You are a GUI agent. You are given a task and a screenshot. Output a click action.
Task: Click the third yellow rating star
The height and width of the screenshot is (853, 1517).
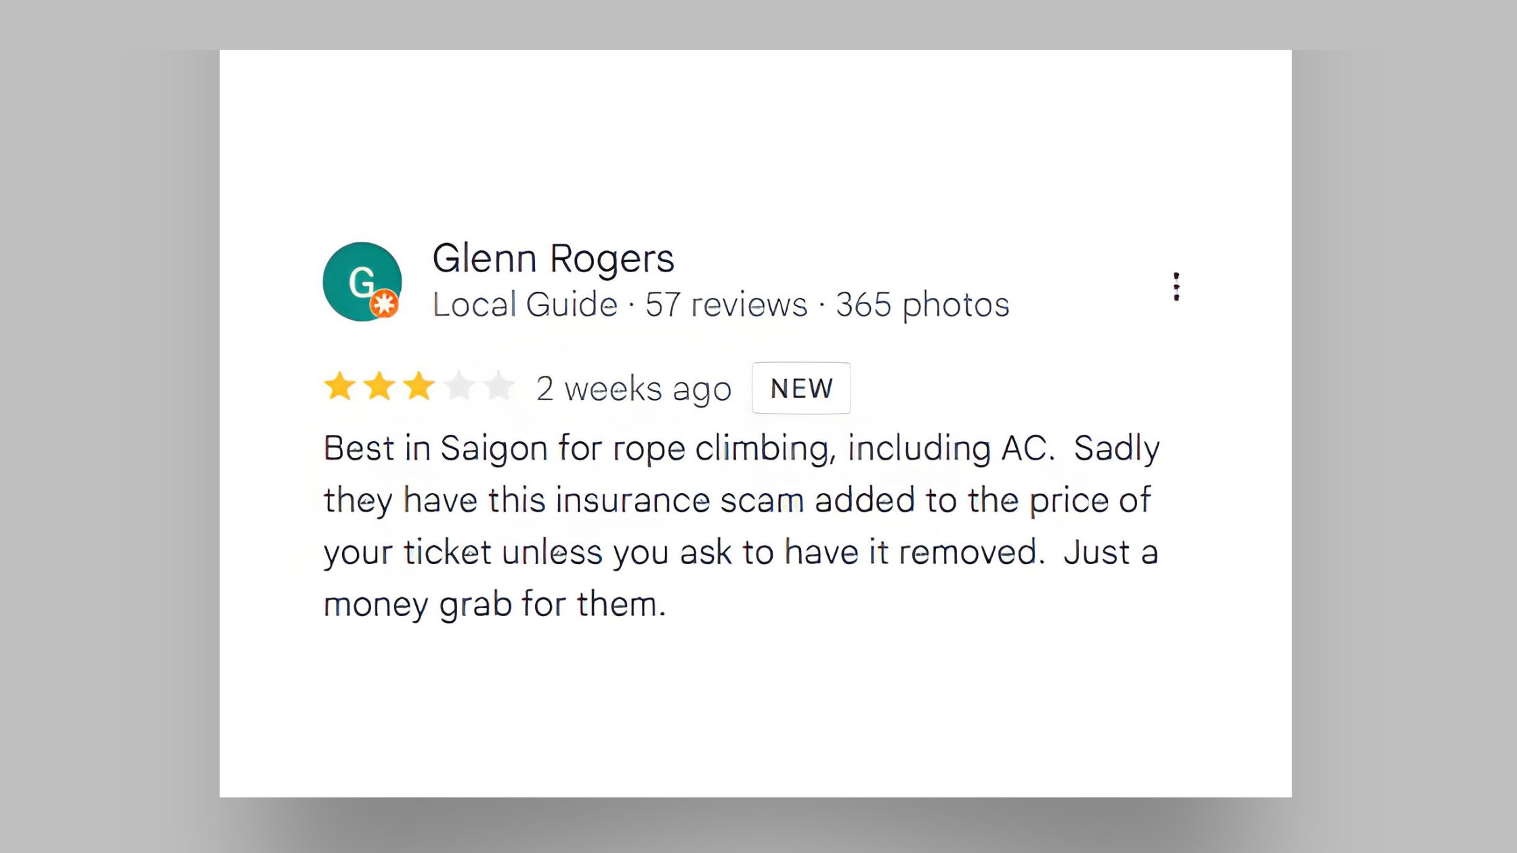pos(419,387)
